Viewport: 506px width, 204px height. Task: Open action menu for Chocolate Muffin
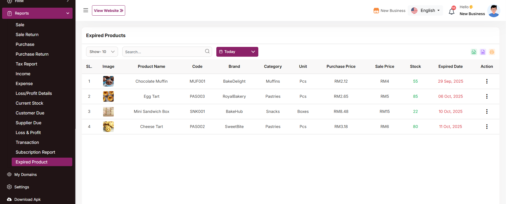point(487,81)
